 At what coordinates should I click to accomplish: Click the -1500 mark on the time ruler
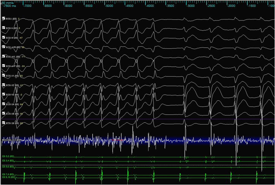[x=251, y=6]
